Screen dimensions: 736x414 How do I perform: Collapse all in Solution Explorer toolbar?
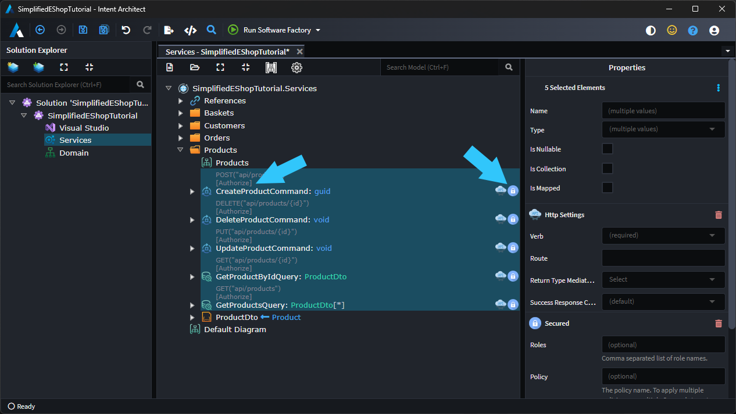click(89, 67)
